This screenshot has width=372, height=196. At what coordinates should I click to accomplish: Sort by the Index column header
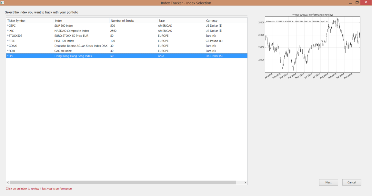coord(82,21)
